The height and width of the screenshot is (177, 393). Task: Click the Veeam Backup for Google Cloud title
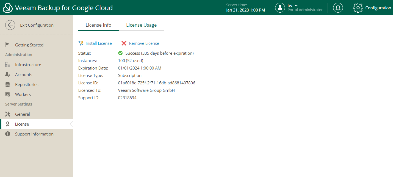coord(64,8)
